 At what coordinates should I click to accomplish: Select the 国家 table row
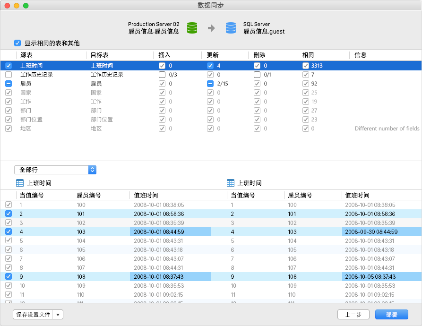pos(211,93)
